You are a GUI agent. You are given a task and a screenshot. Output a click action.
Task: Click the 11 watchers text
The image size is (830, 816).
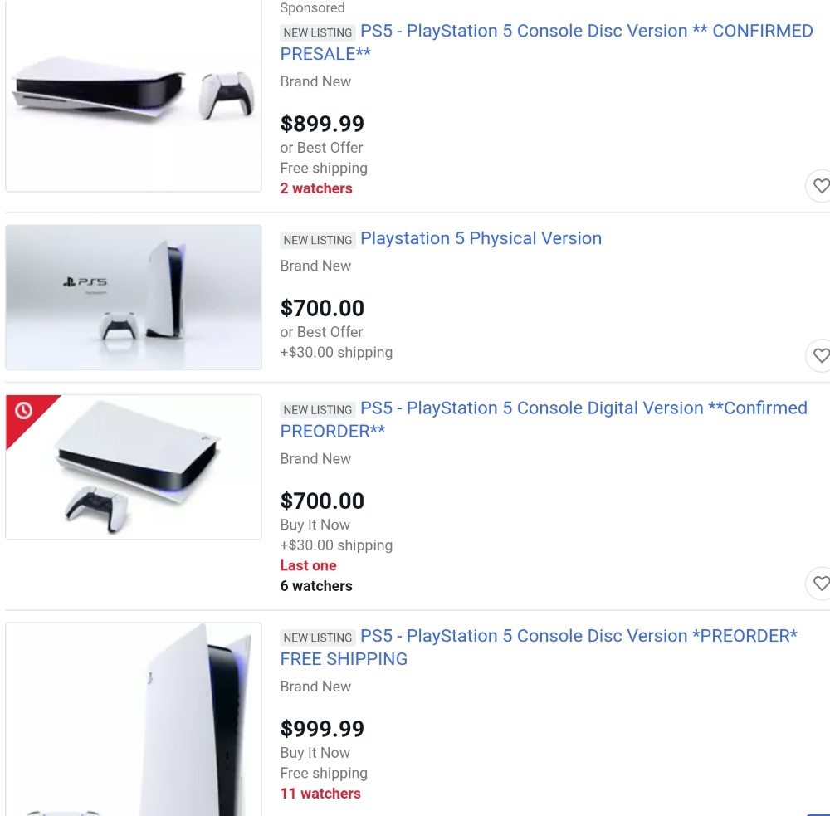tap(320, 794)
